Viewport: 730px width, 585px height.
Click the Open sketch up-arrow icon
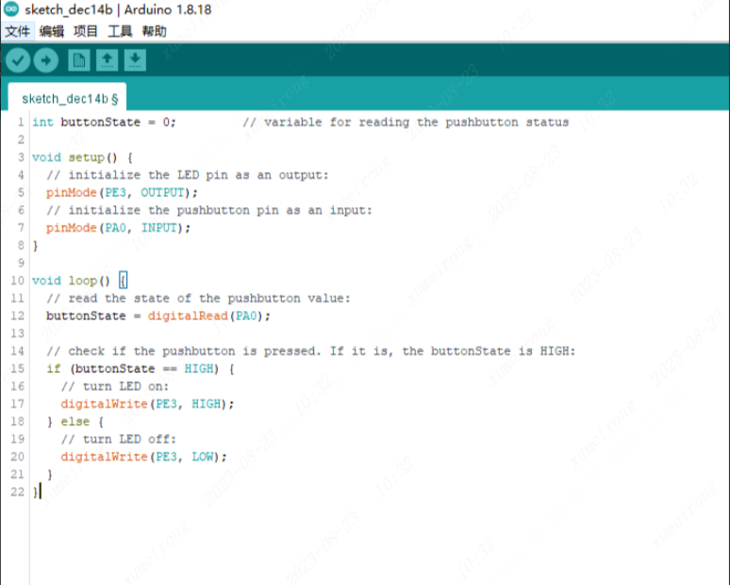click(108, 61)
